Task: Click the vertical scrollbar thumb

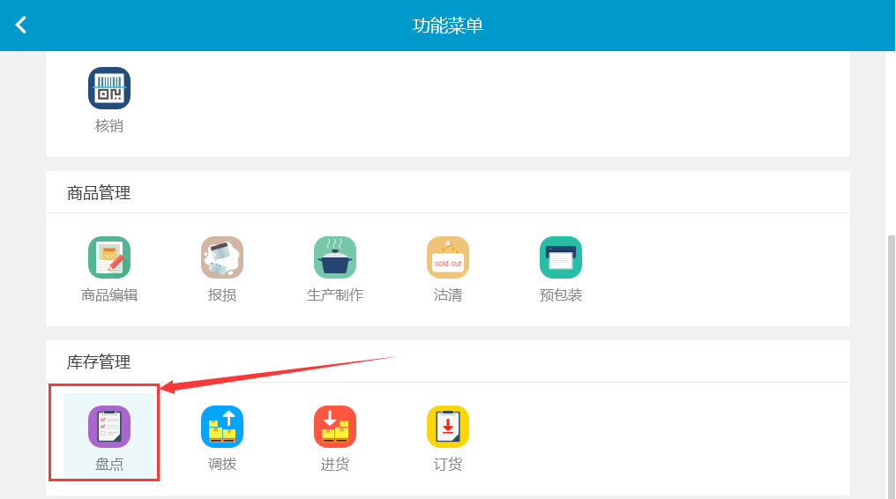Action: pyautogui.click(x=891, y=367)
